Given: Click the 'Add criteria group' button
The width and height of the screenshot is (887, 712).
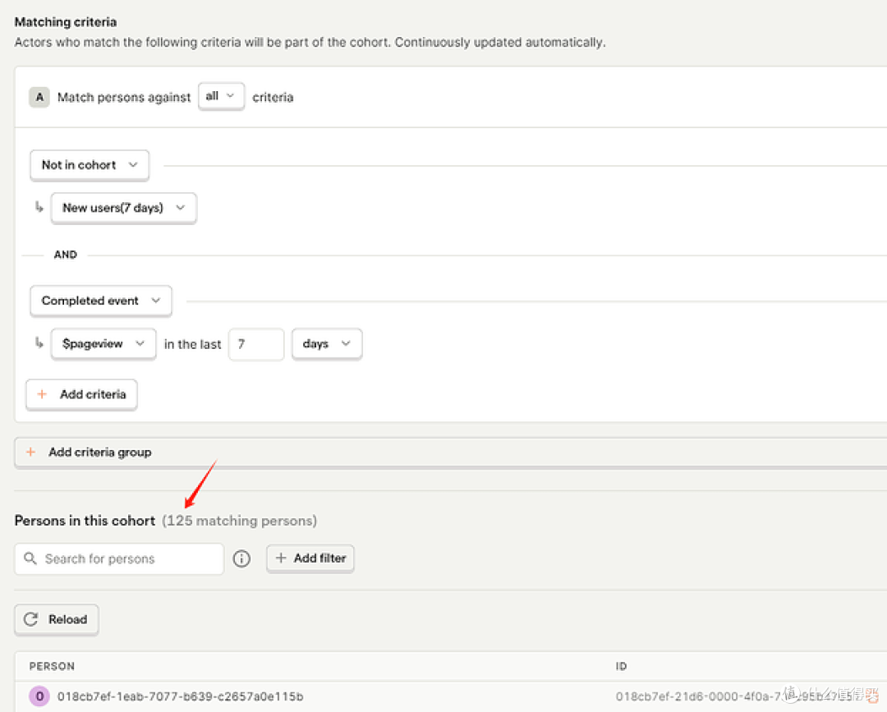Looking at the screenshot, I should click(x=450, y=452).
